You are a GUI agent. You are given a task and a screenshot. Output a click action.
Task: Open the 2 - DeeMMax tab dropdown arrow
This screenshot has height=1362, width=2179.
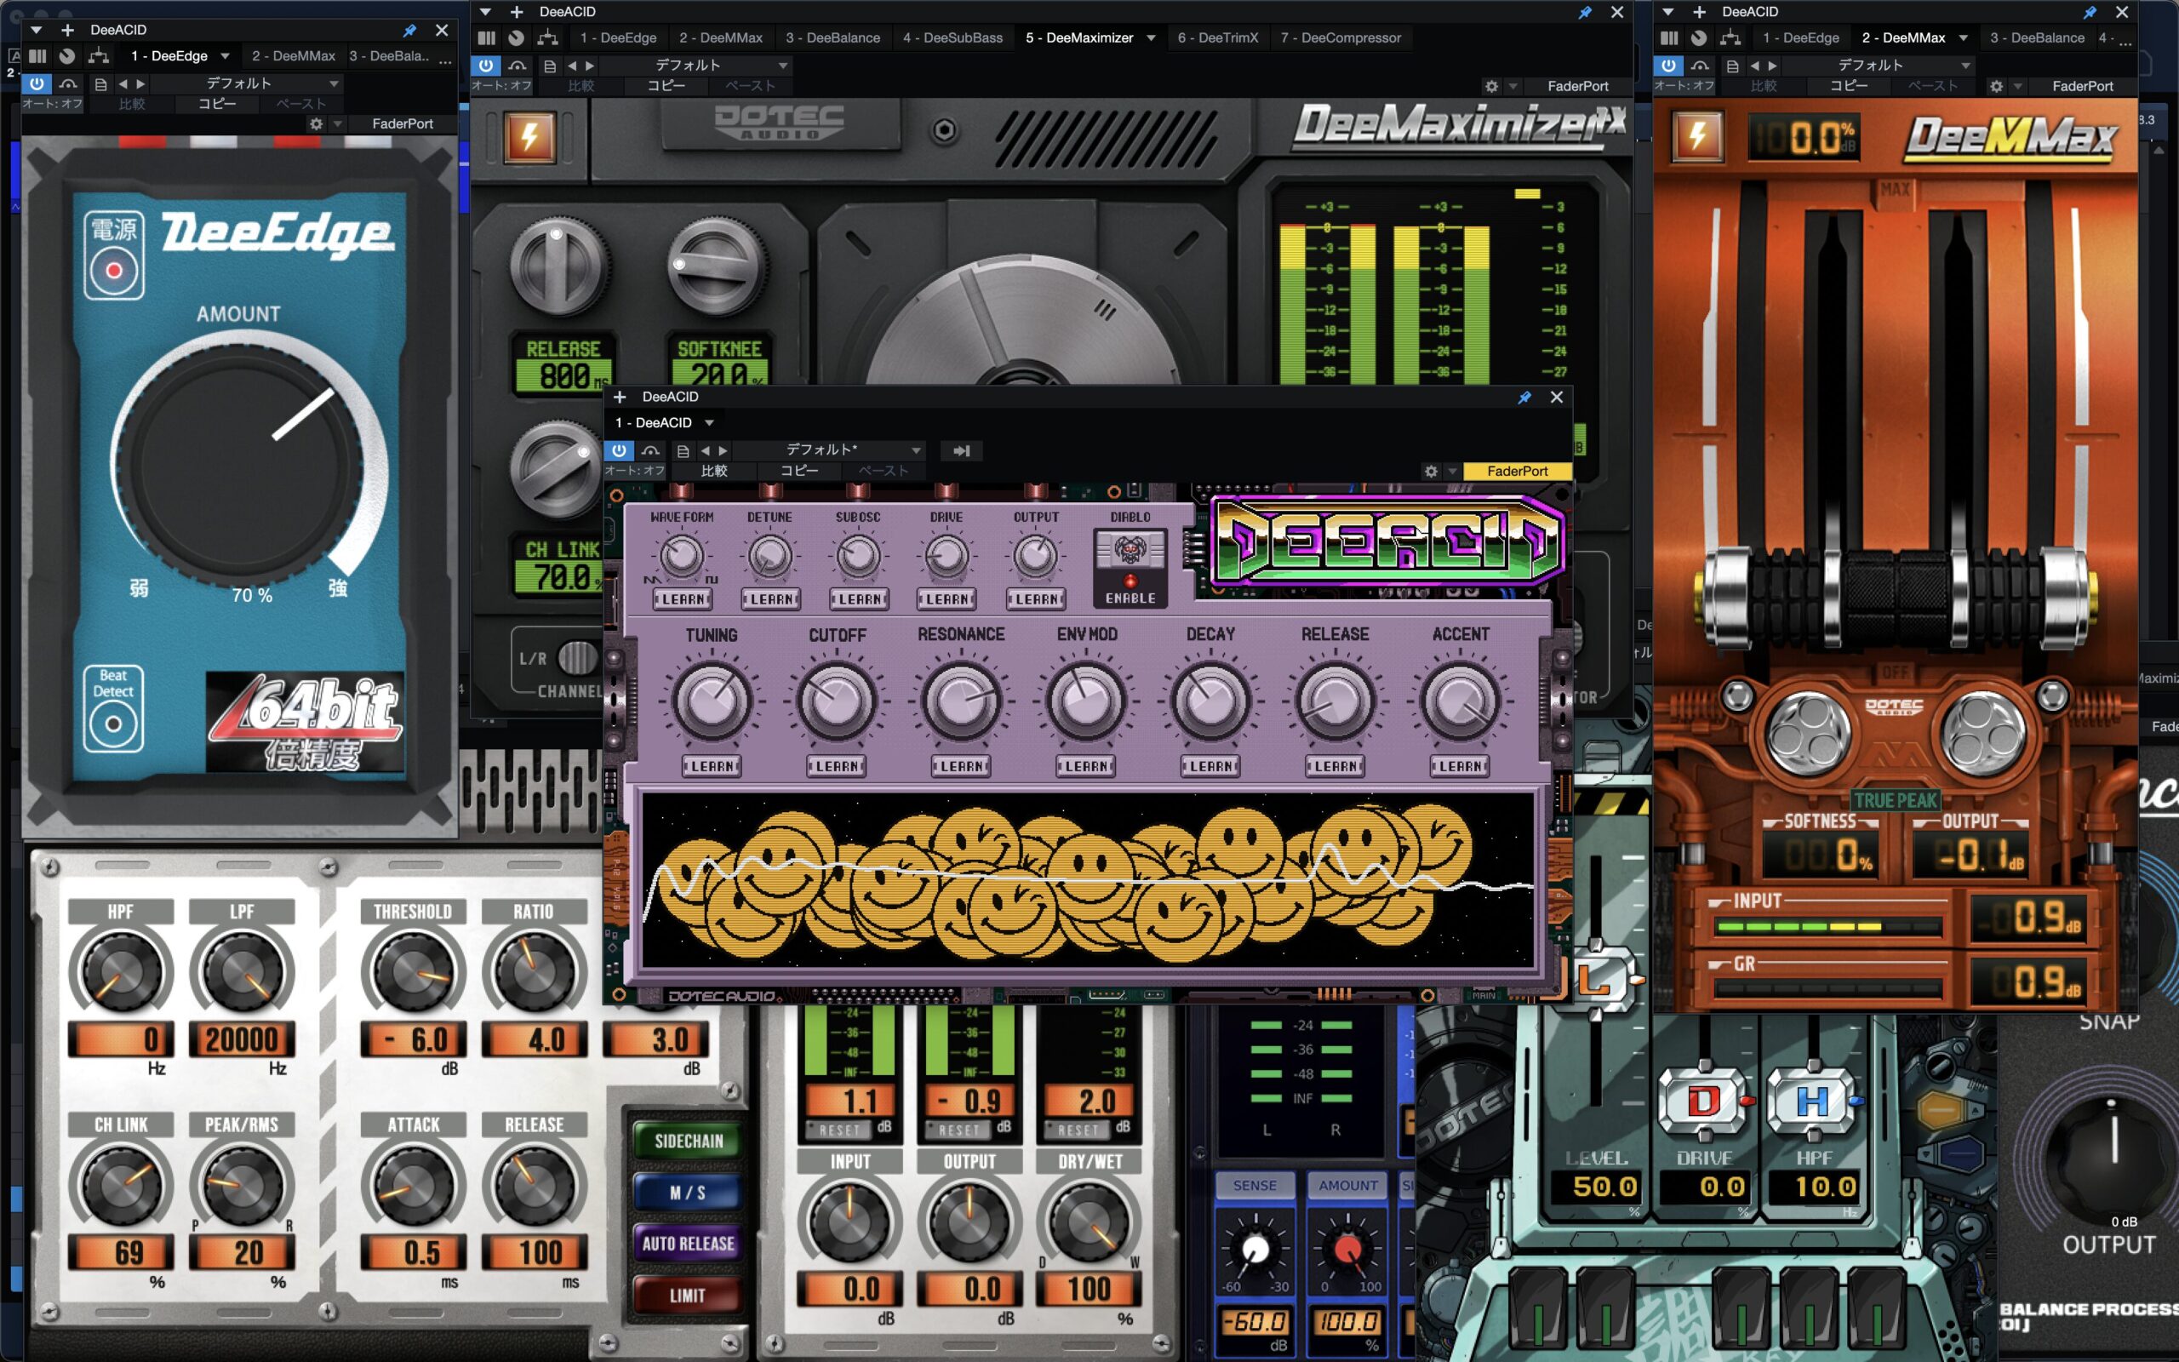click(1963, 37)
